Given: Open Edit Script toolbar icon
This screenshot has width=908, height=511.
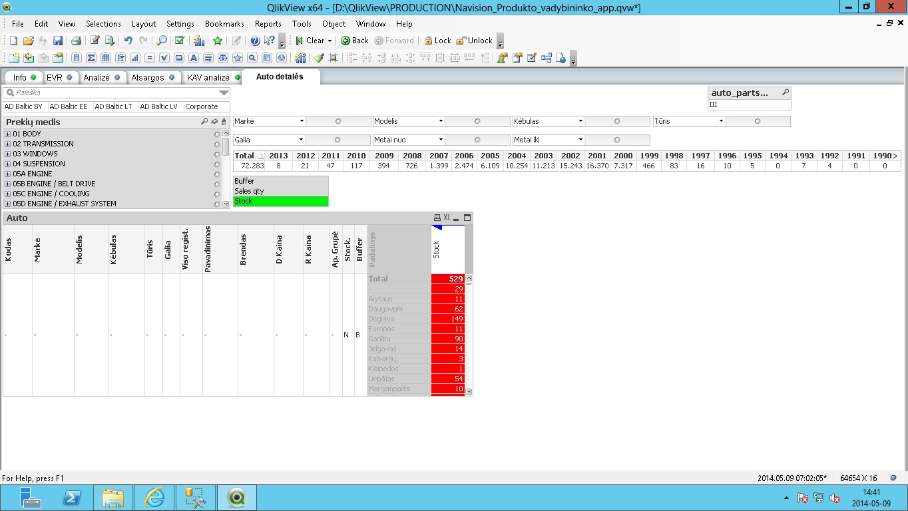Looking at the screenshot, I should 95,41.
